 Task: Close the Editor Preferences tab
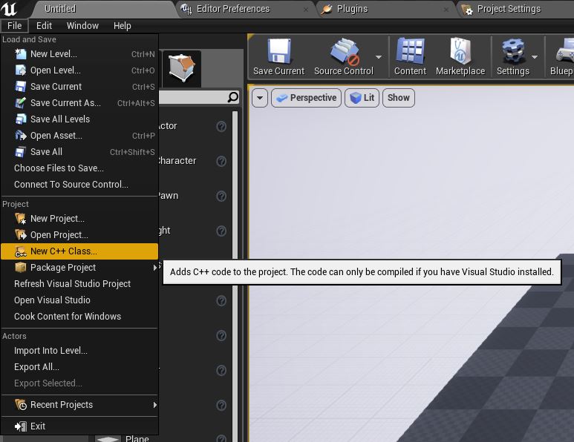click(306, 10)
